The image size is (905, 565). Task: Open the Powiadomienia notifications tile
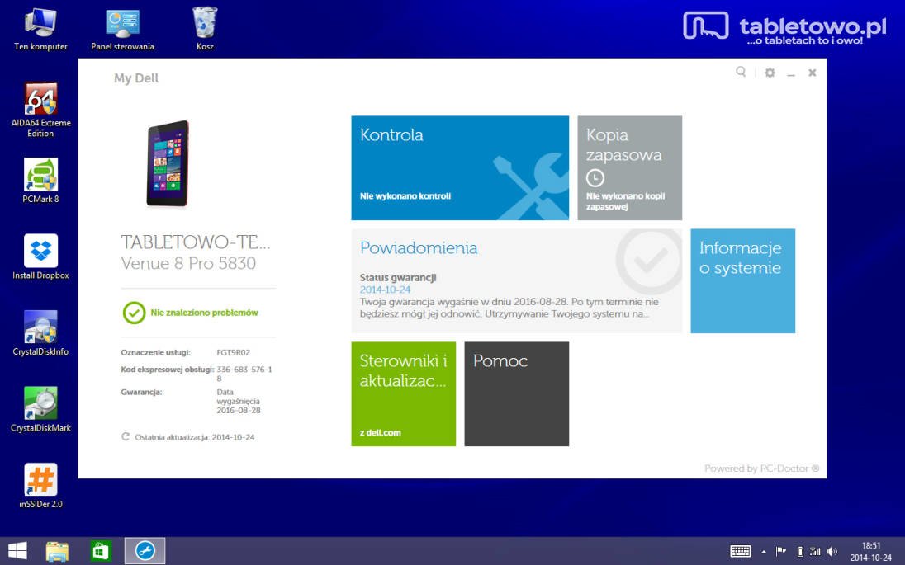coord(517,280)
